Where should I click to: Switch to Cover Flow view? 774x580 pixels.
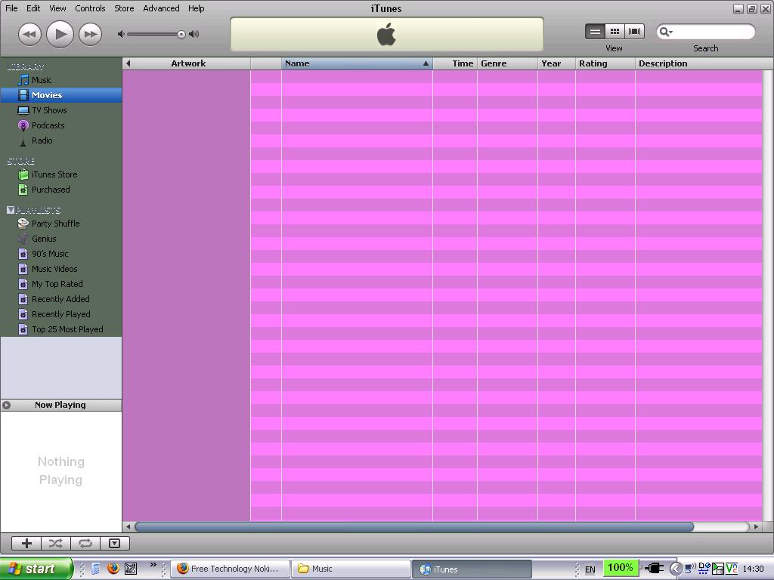634,32
